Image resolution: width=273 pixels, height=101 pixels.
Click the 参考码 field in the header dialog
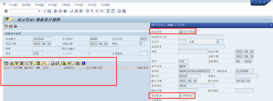pos(197,71)
